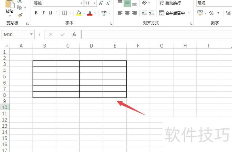Open the name box dropdown arrow

coord(31,34)
